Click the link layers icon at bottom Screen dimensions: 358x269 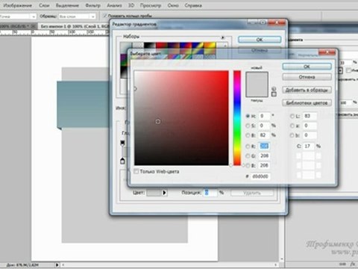342,265
